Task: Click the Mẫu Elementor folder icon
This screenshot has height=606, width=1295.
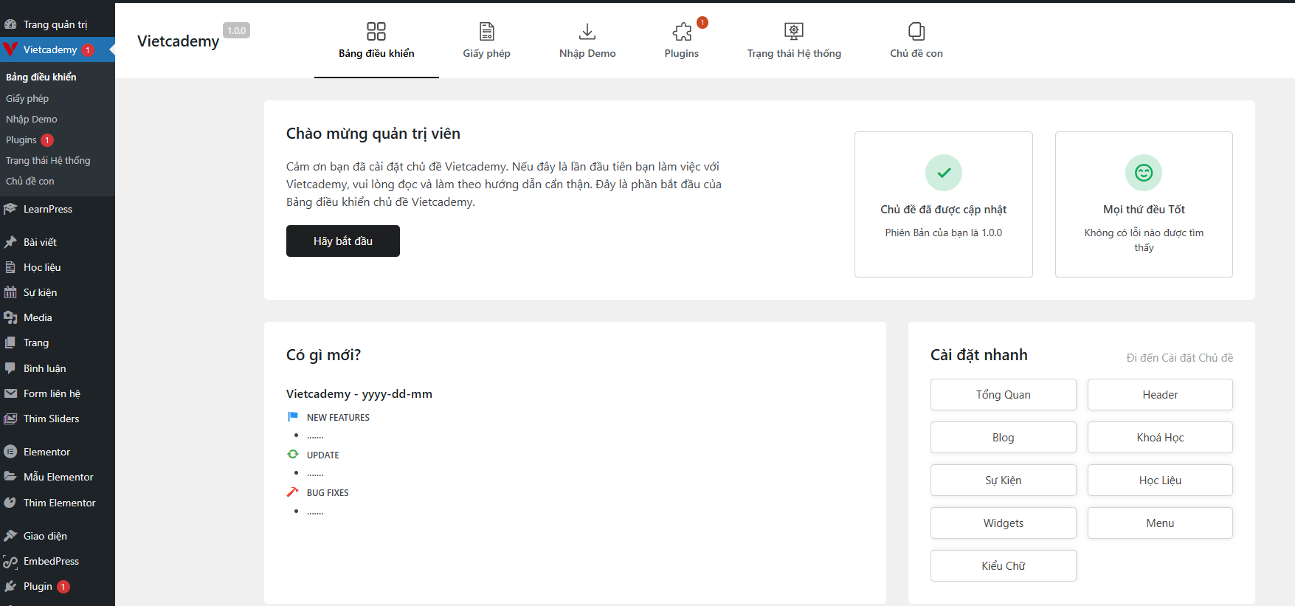Action: (10, 477)
